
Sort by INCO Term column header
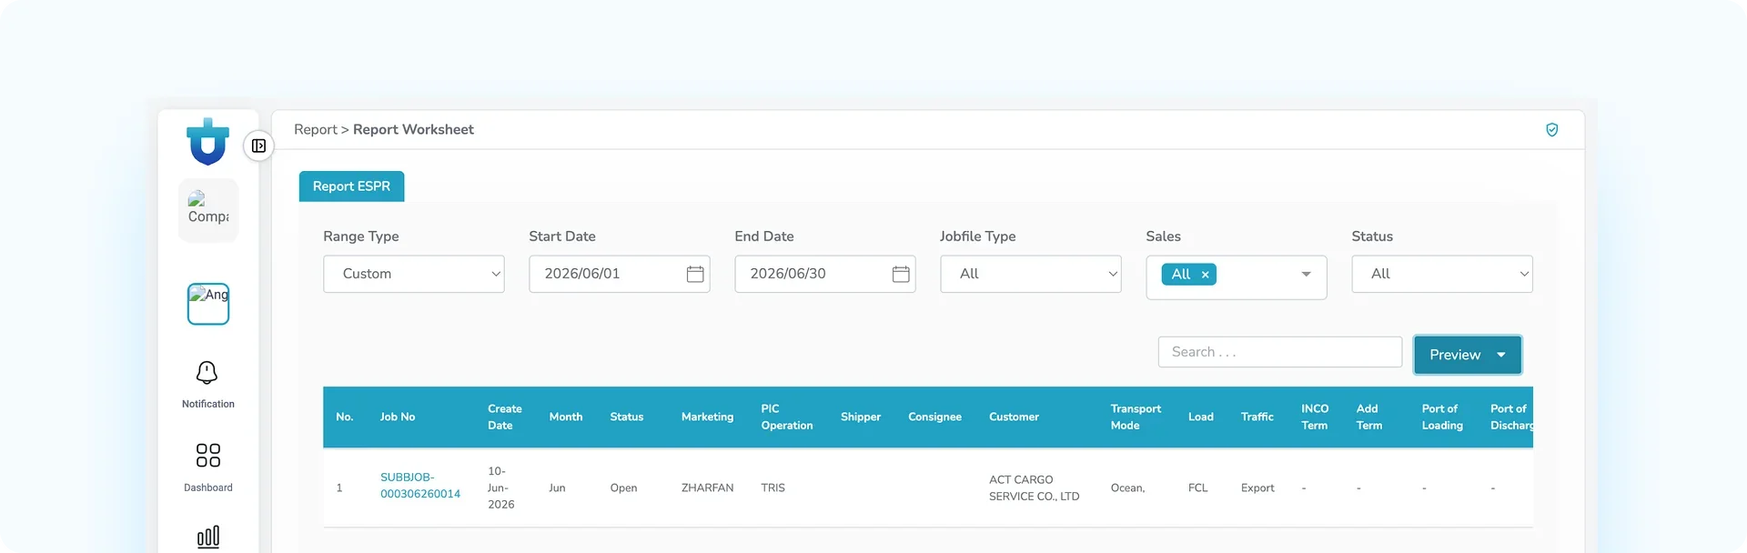tap(1315, 417)
